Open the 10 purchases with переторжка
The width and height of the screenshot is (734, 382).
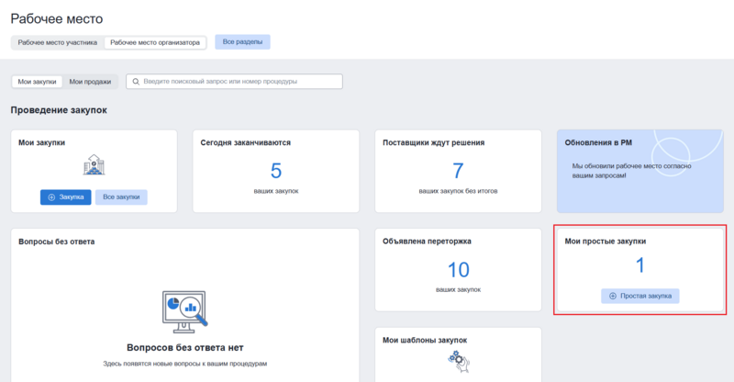[x=458, y=269]
